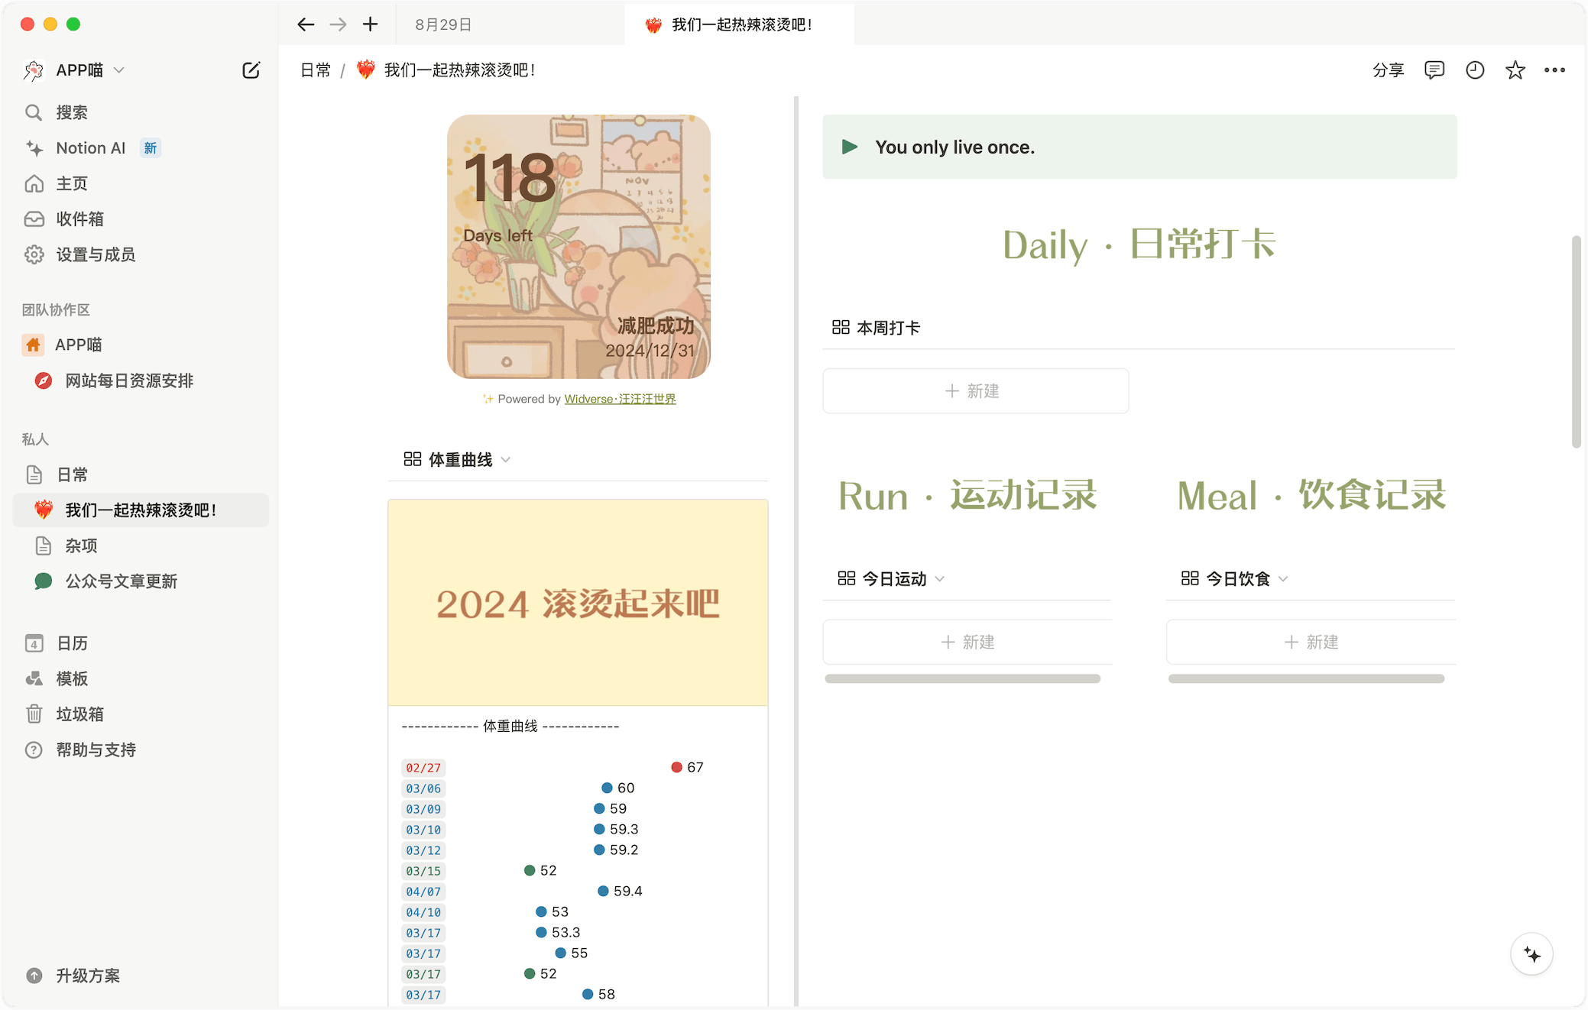Click the 今日饮食 horizontal scrollbar
This screenshot has width=1588, height=1010.
coord(1306,678)
